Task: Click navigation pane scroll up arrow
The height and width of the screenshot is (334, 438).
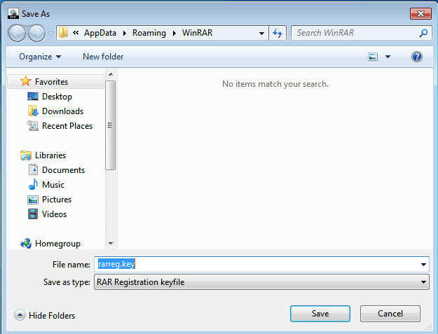Action: (111, 74)
